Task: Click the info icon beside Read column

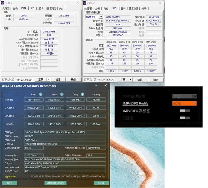Action: (41, 94)
